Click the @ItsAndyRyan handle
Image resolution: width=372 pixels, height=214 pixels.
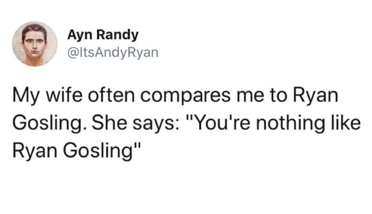pos(113,52)
